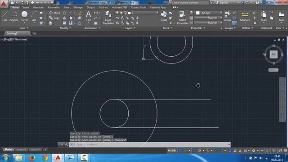Open Layer Properties manager
The image size is (288, 162).
108,18
